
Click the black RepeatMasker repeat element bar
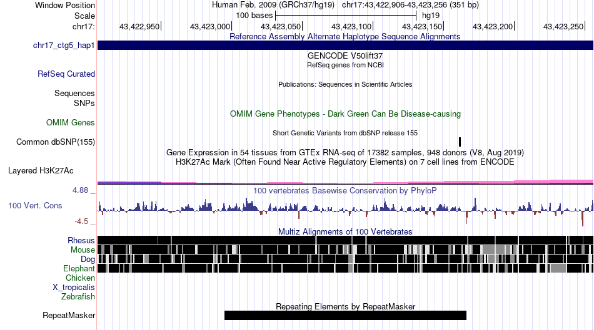345,315
